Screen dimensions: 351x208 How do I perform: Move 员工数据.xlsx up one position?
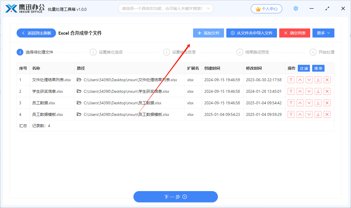300,103
